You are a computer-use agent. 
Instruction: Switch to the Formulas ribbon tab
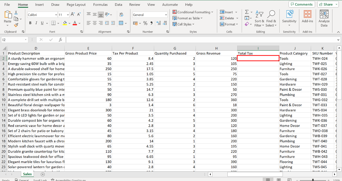point(100,5)
